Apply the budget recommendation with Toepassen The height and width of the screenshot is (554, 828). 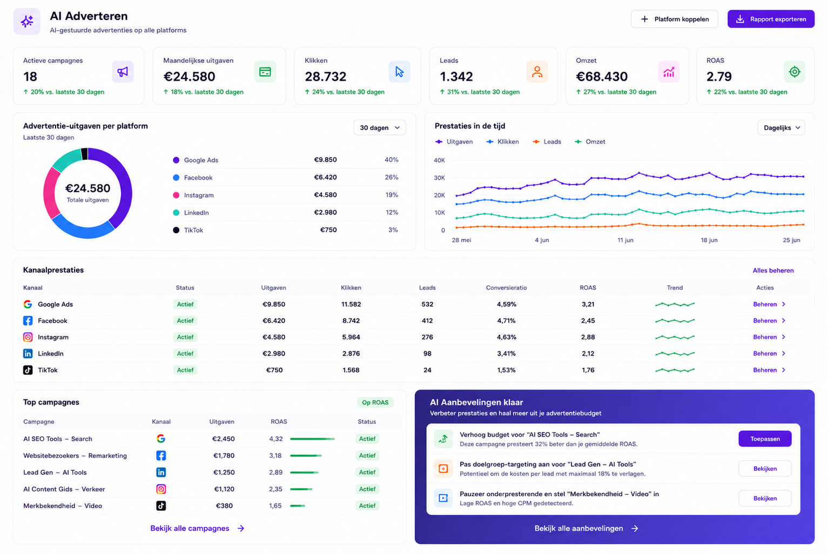click(x=765, y=439)
